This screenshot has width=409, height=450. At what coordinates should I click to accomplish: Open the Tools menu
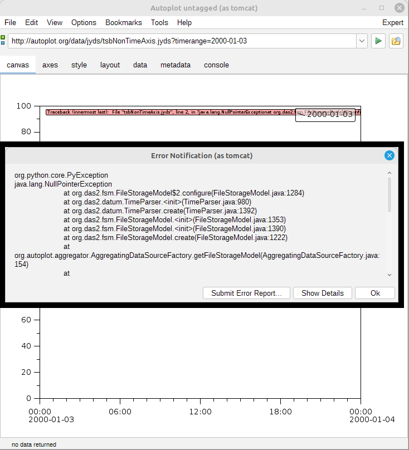pyautogui.click(x=159, y=22)
